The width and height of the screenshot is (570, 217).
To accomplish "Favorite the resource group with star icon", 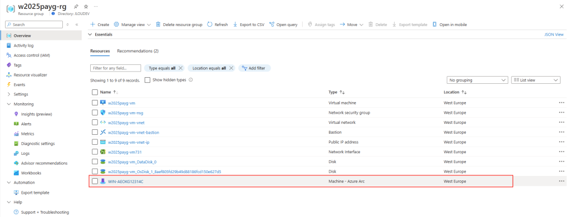I will click(x=86, y=7).
